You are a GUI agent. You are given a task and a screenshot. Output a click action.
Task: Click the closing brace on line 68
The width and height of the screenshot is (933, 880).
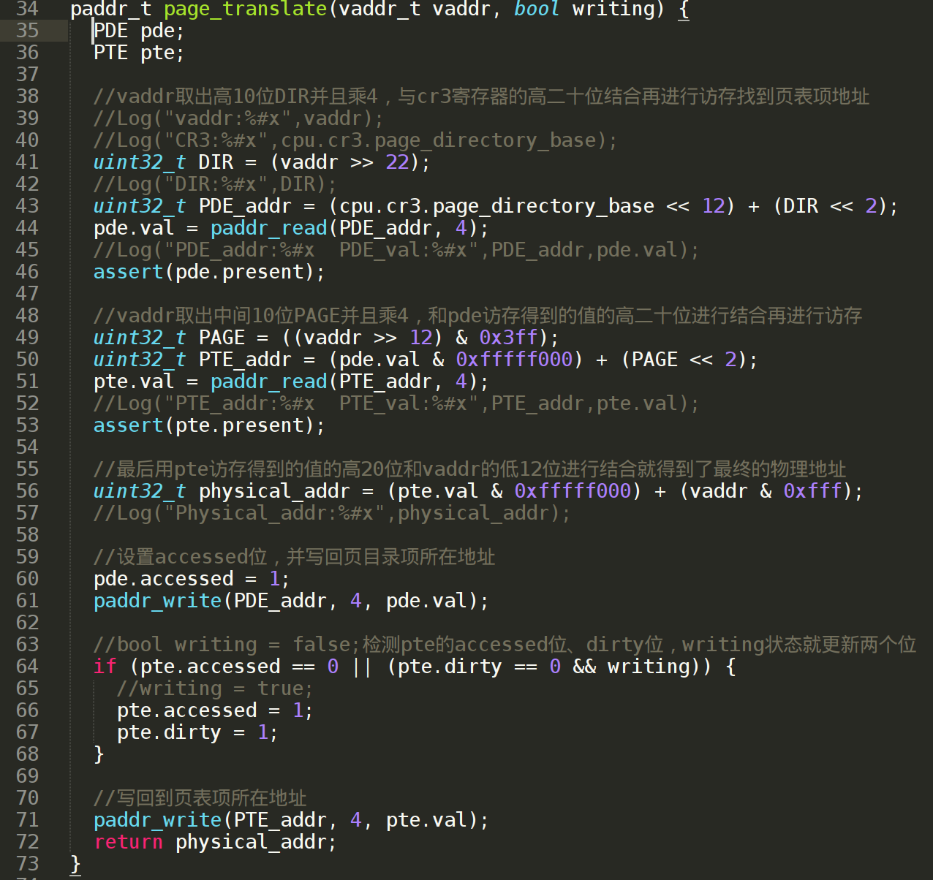[x=99, y=754]
